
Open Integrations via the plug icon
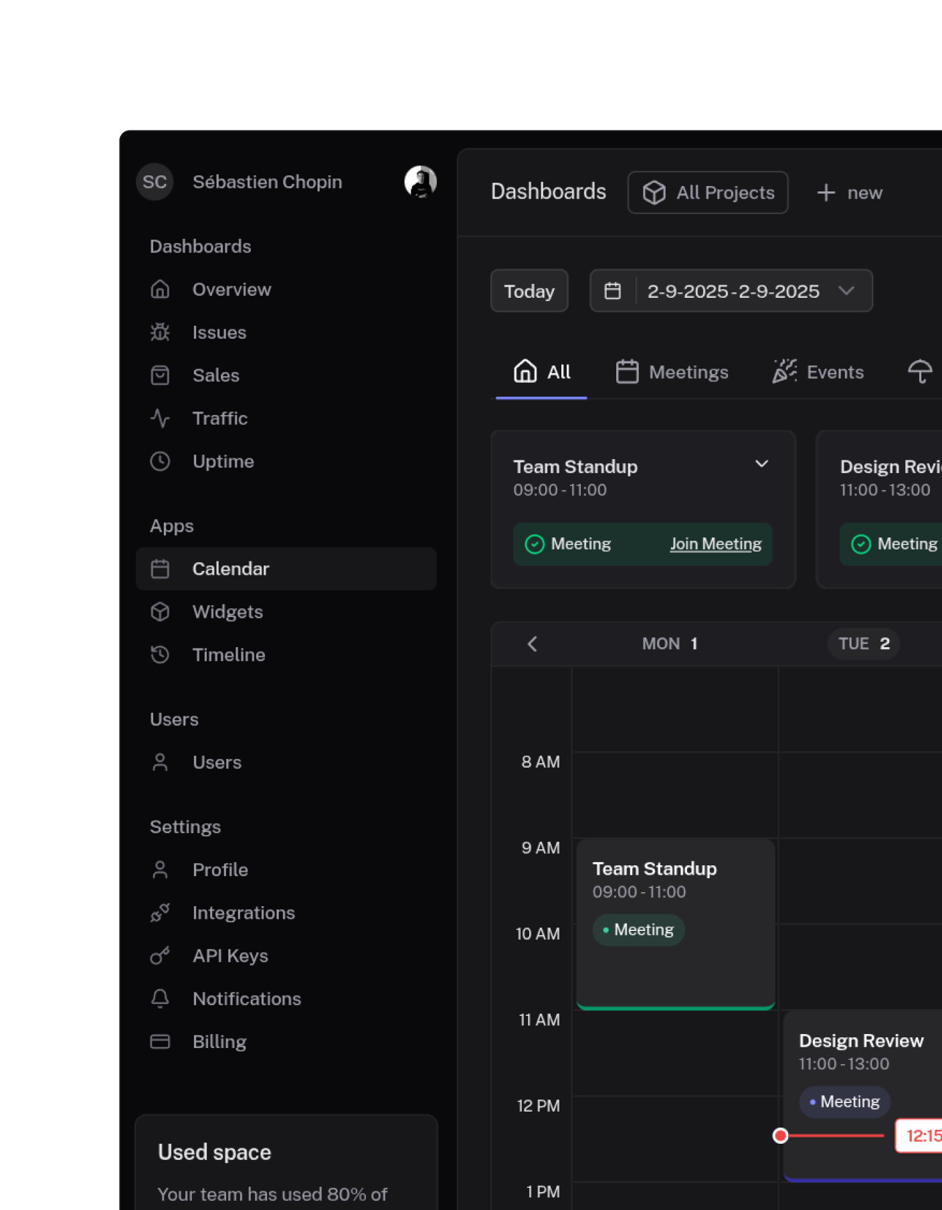coord(160,913)
